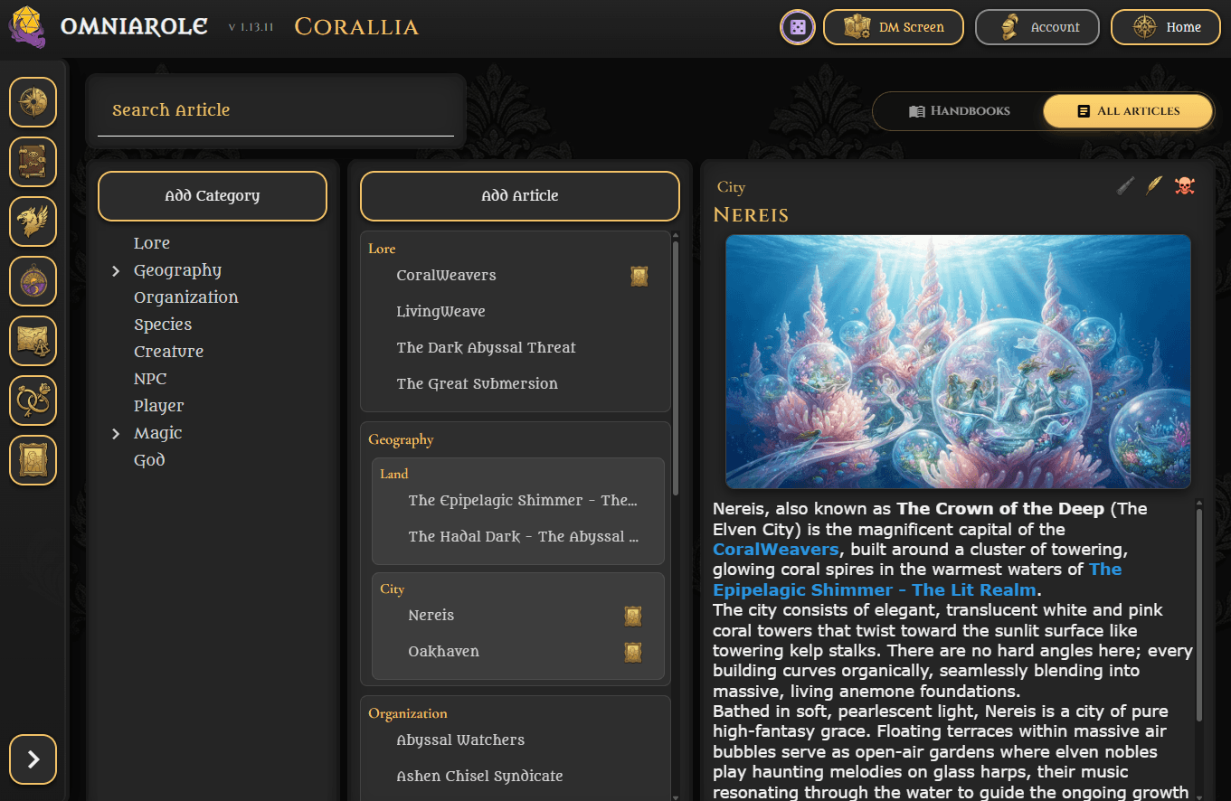Image resolution: width=1231 pixels, height=801 pixels.
Task: Switch to the All Articles tab
Action: pyautogui.click(x=1128, y=111)
